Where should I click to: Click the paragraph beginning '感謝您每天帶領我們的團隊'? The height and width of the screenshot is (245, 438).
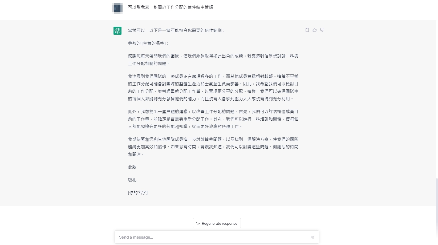[x=213, y=60]
